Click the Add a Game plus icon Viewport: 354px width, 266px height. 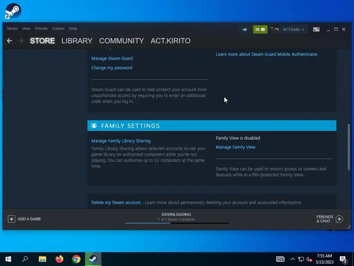pos(11,219)
